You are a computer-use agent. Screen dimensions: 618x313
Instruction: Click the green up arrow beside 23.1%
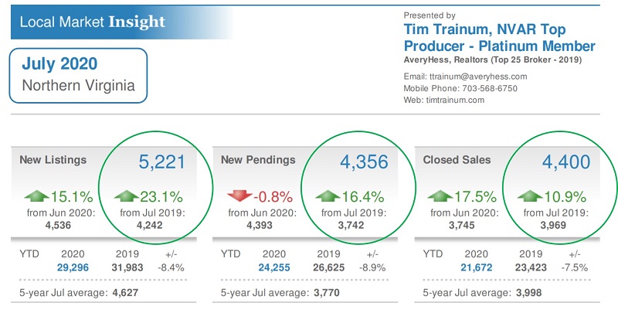[126, 195]
